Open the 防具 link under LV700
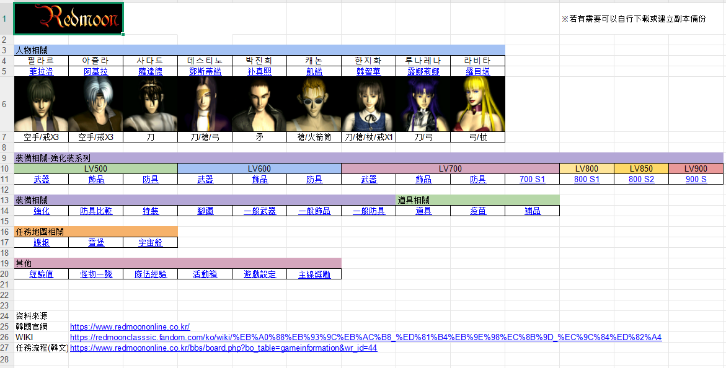Image resolution: width=726 pixels, height=368 pixels. coord(478,180)
